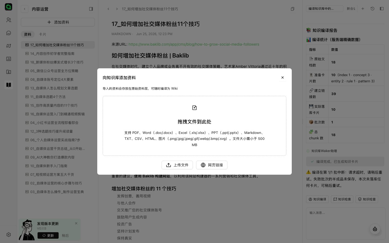
Task: Close the add-resource dialog
Action: click(283, 77)
